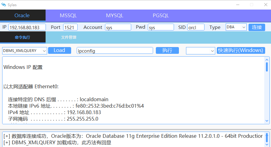The width and height of the screenshot is (271, 147).
Task: Click the SID field showing orcl
Action: click(x=196, y=27)
